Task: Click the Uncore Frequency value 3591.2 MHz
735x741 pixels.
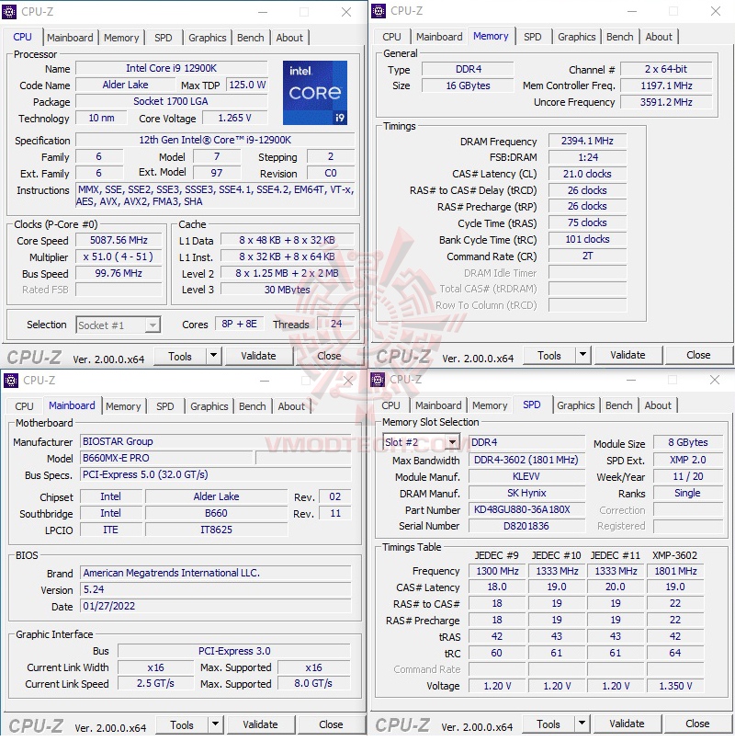Action: click(666, 102)
